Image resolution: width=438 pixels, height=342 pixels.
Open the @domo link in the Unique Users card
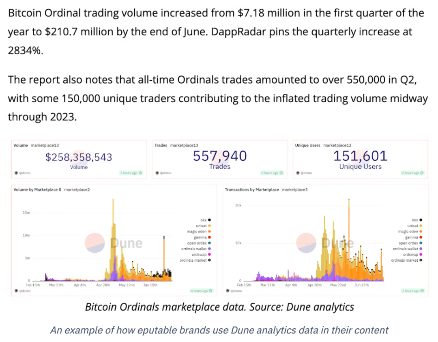pos(306,173)
